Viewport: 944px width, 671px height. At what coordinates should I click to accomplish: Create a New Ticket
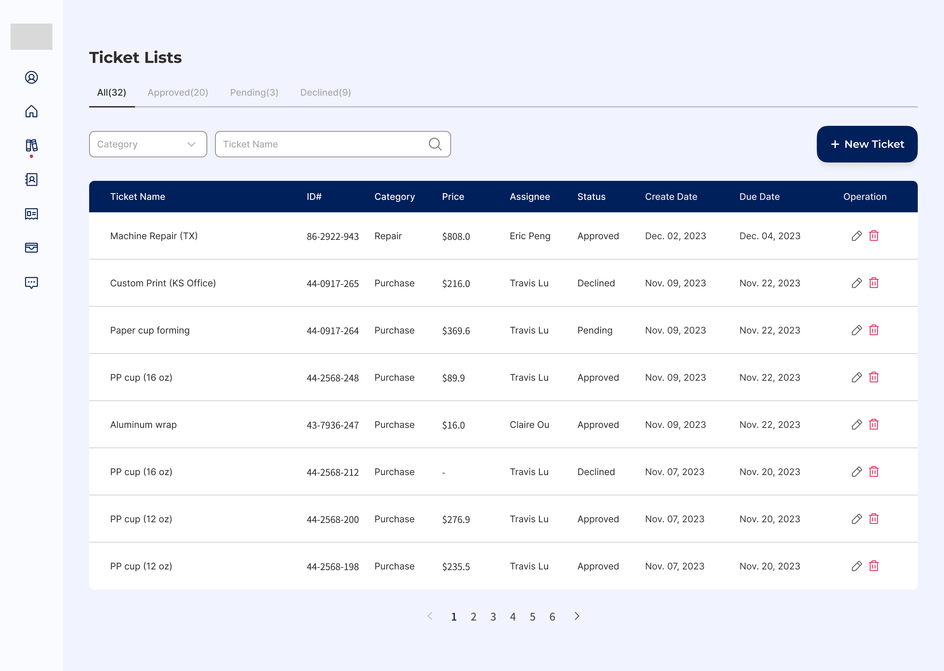click(x=867, y=144)
